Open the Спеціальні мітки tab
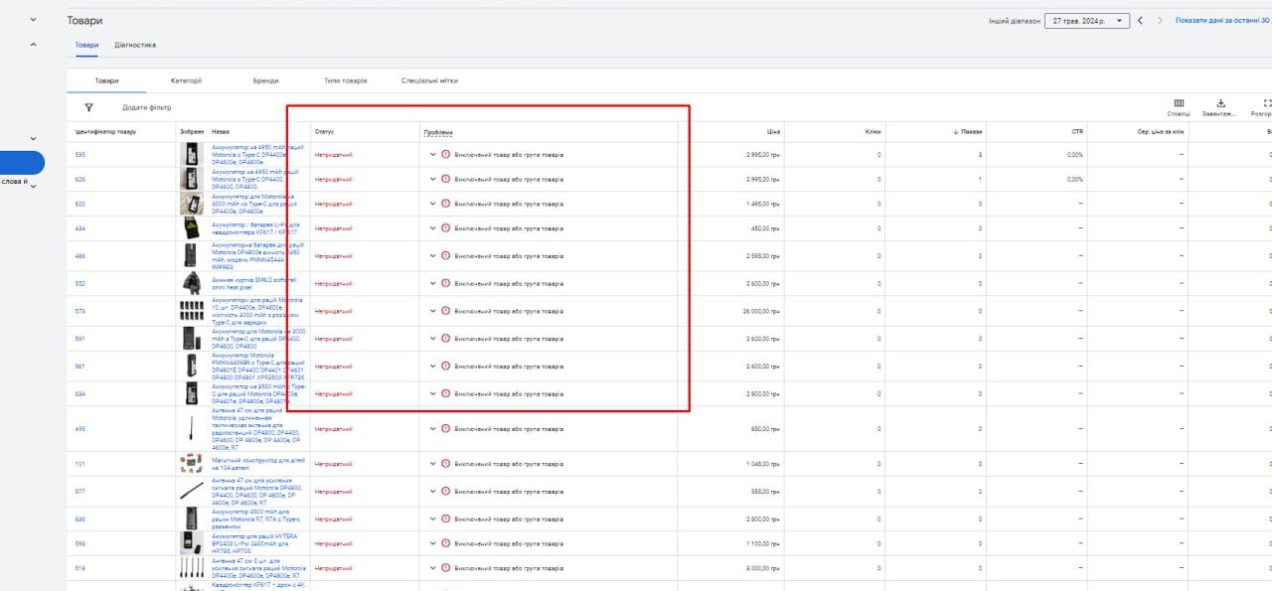Viewport: 1272px width, 591px height. point(429,80)
